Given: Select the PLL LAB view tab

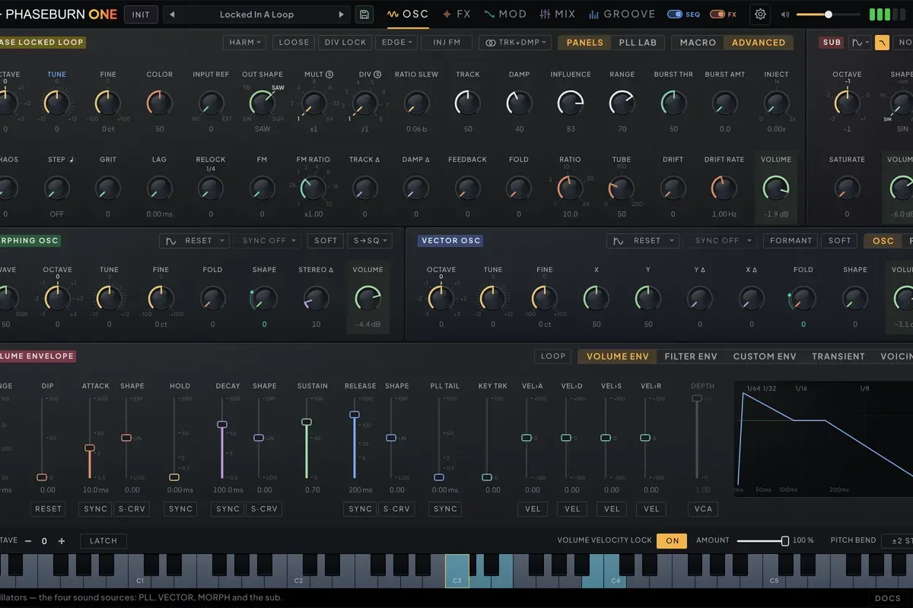Looking at the screenshot, I should (x=638, y=43).
